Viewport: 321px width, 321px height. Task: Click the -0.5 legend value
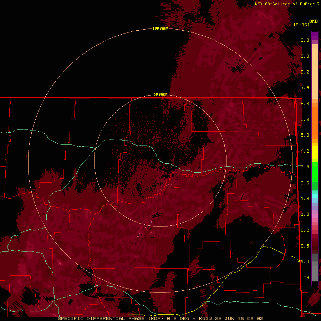pos(304,246)
